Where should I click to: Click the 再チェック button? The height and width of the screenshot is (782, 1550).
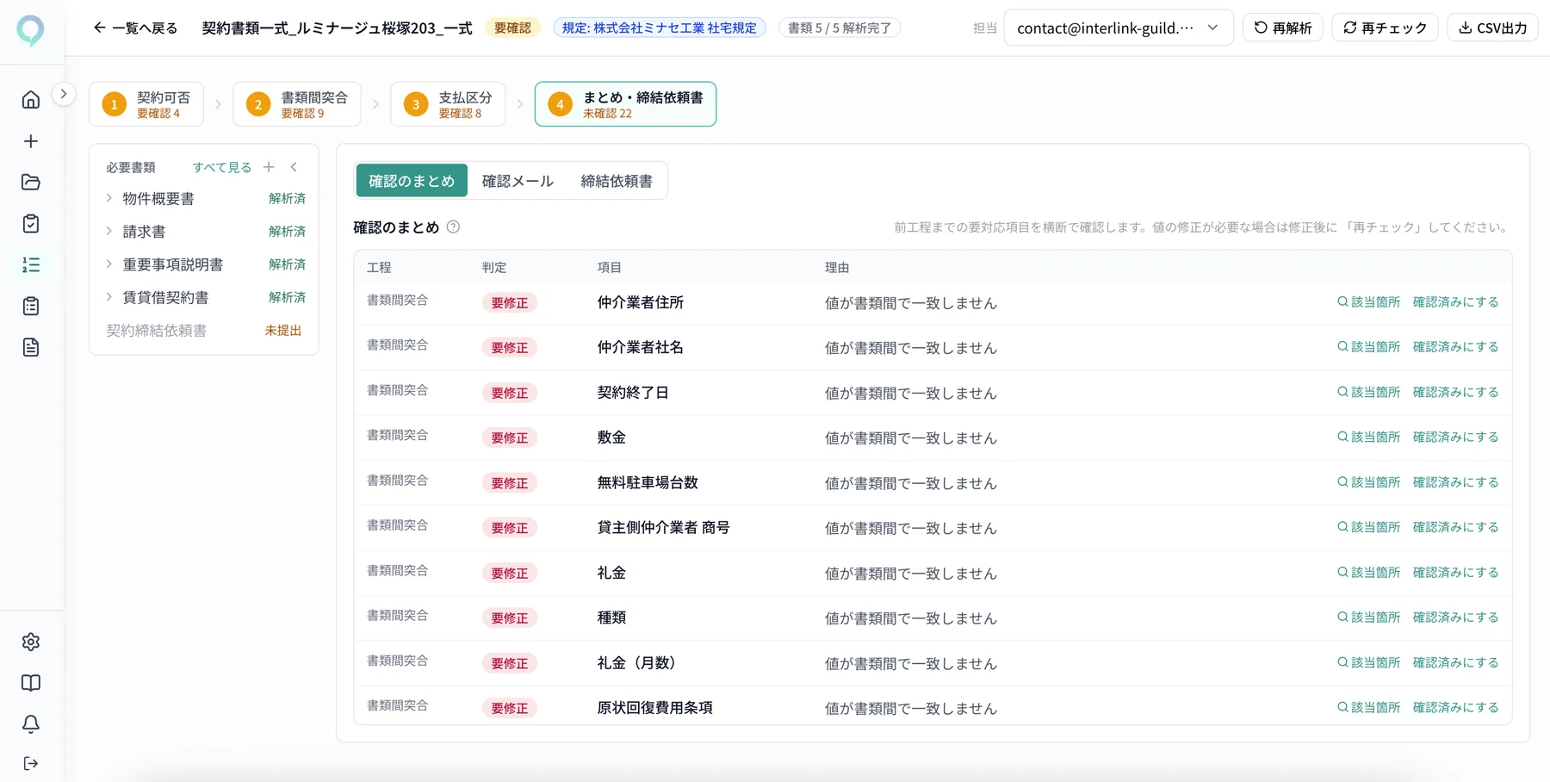(x=1385, y=28)
